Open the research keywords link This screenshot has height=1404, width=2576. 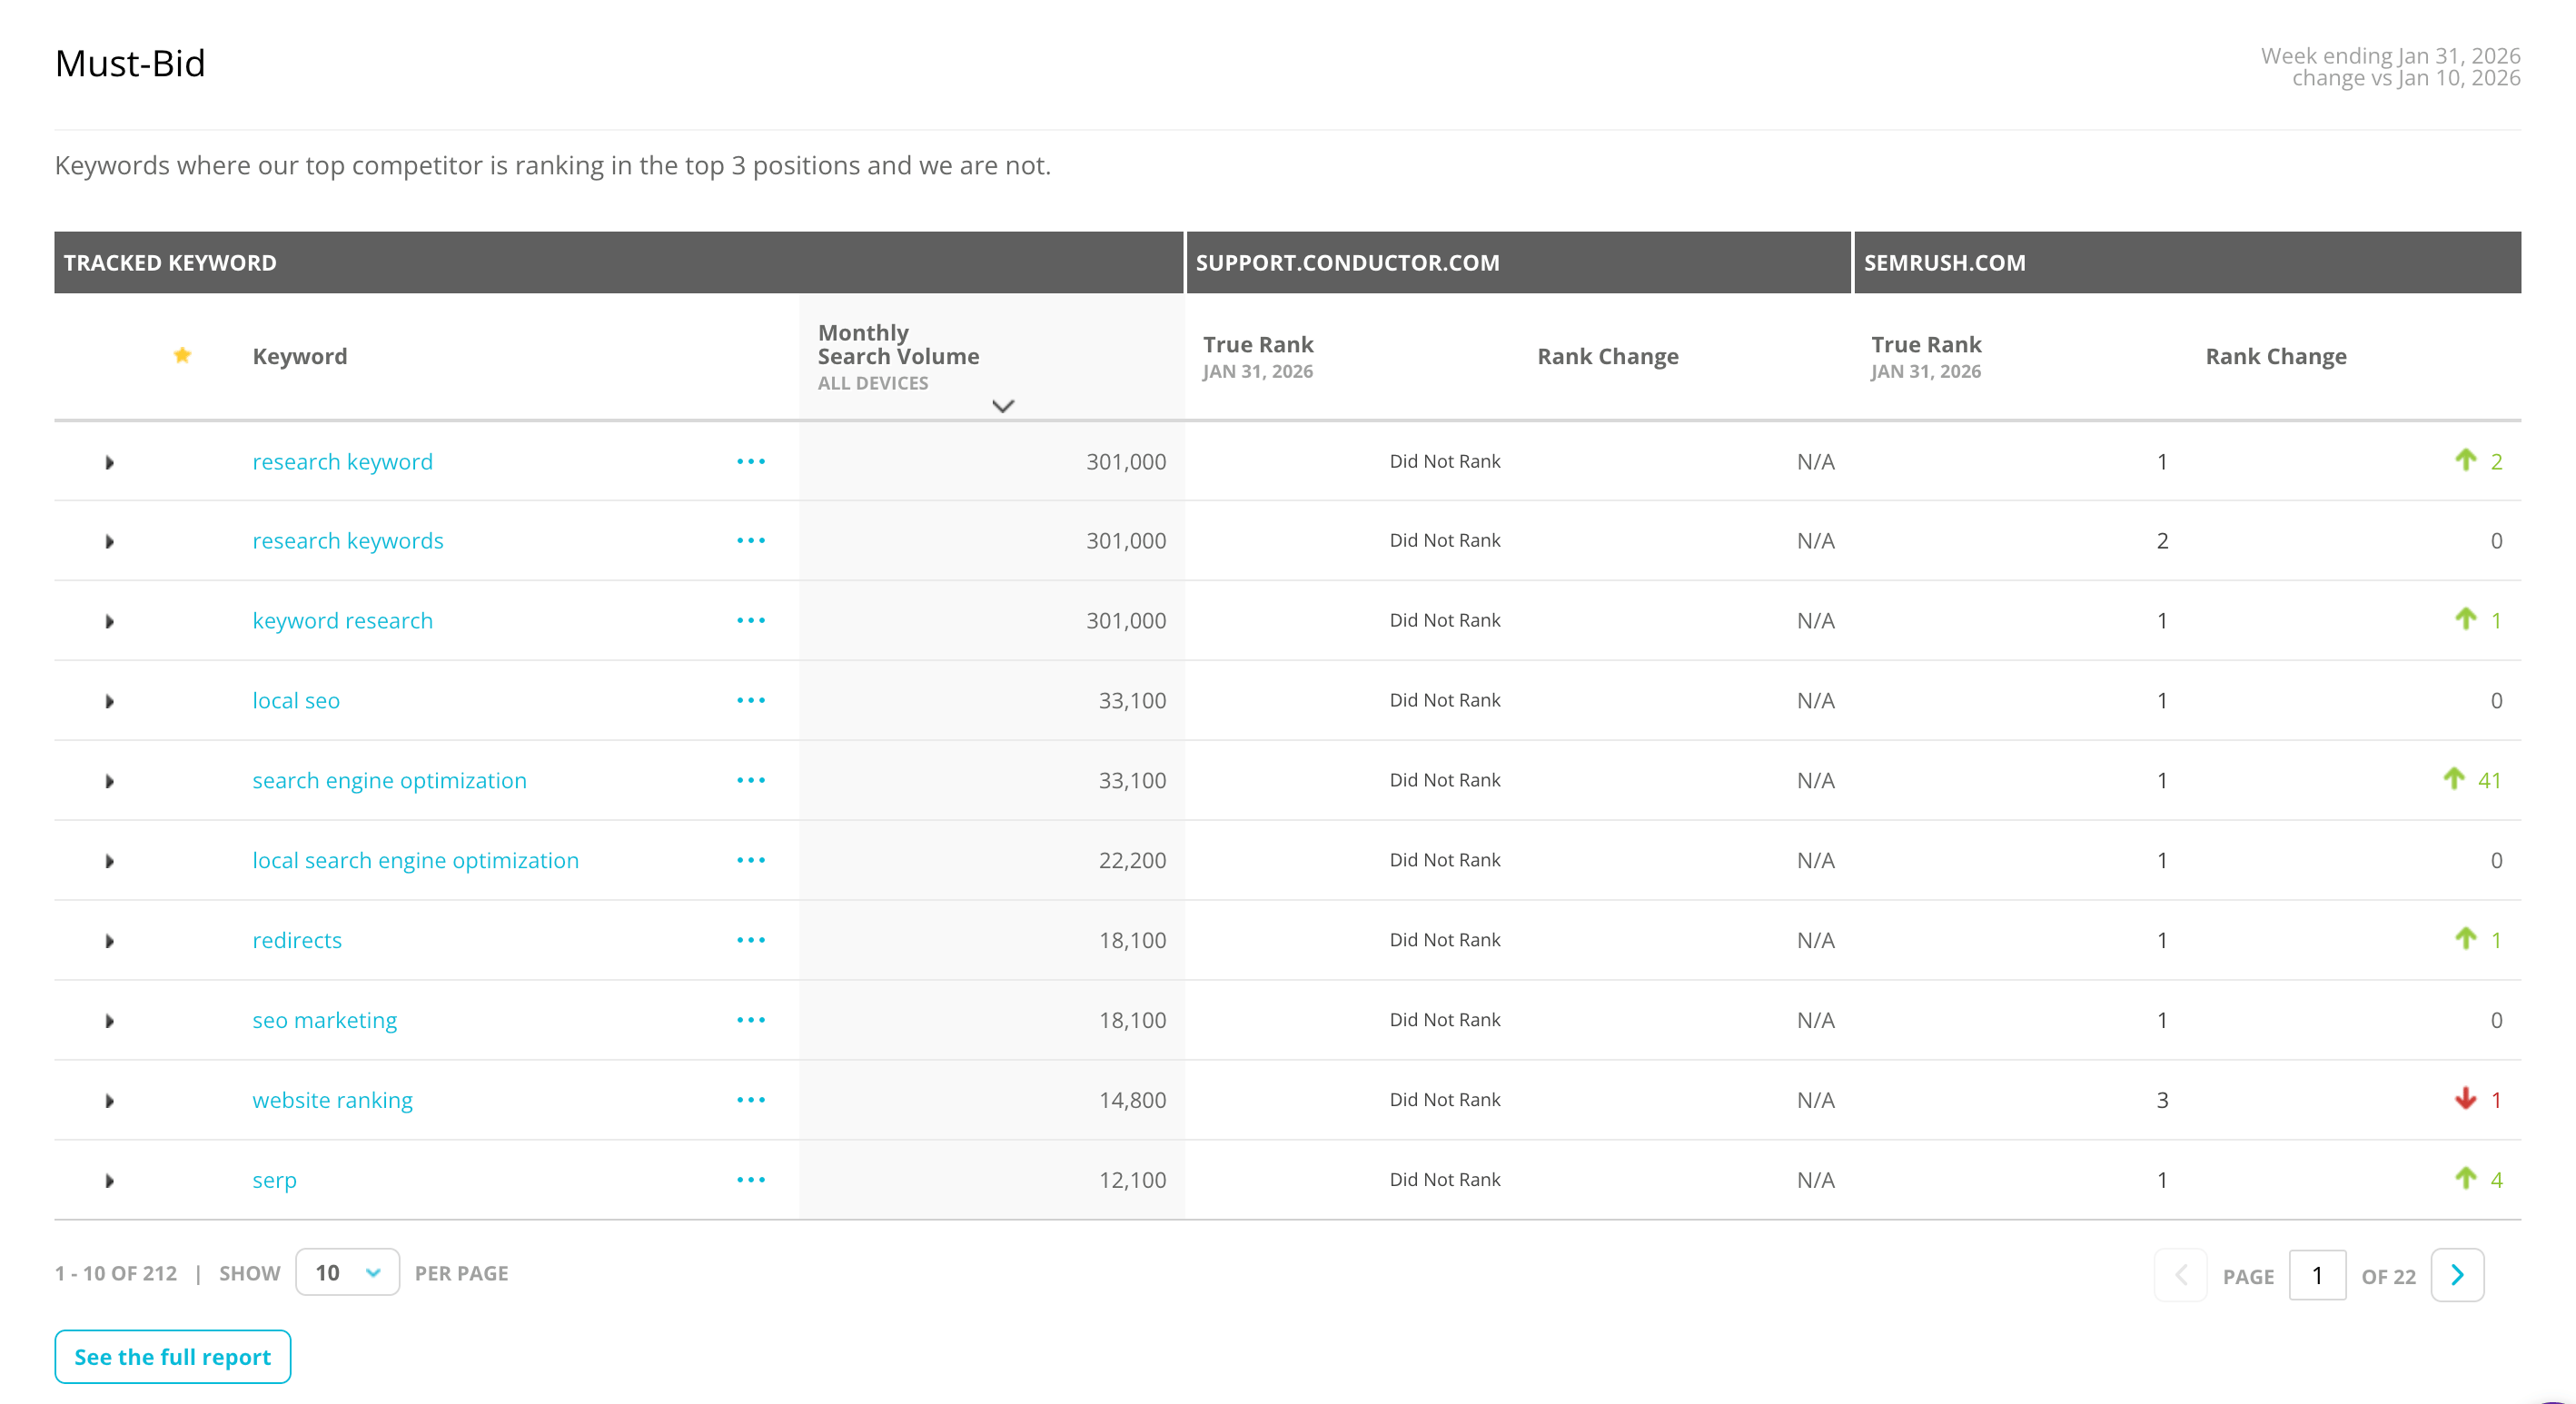(x=348, y=541)
